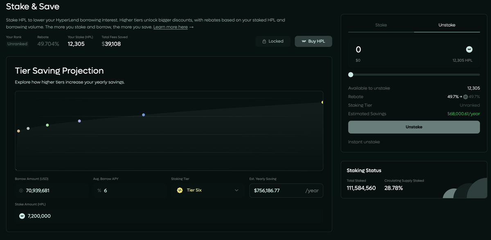The image size is (491, 240).
Task: Switch to the Stake tab
Action: tap(381, 25)
